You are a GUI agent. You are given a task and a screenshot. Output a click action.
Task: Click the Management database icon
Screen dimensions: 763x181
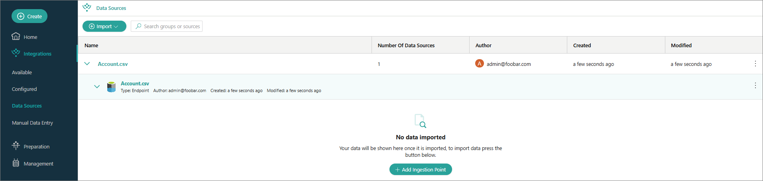[16, 163]
